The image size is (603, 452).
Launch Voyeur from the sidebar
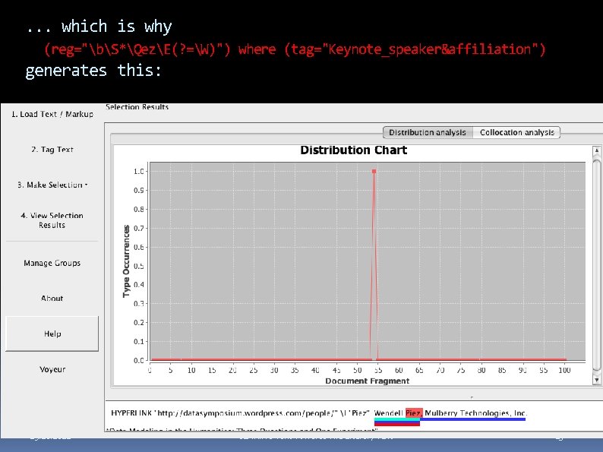[52, 369]
